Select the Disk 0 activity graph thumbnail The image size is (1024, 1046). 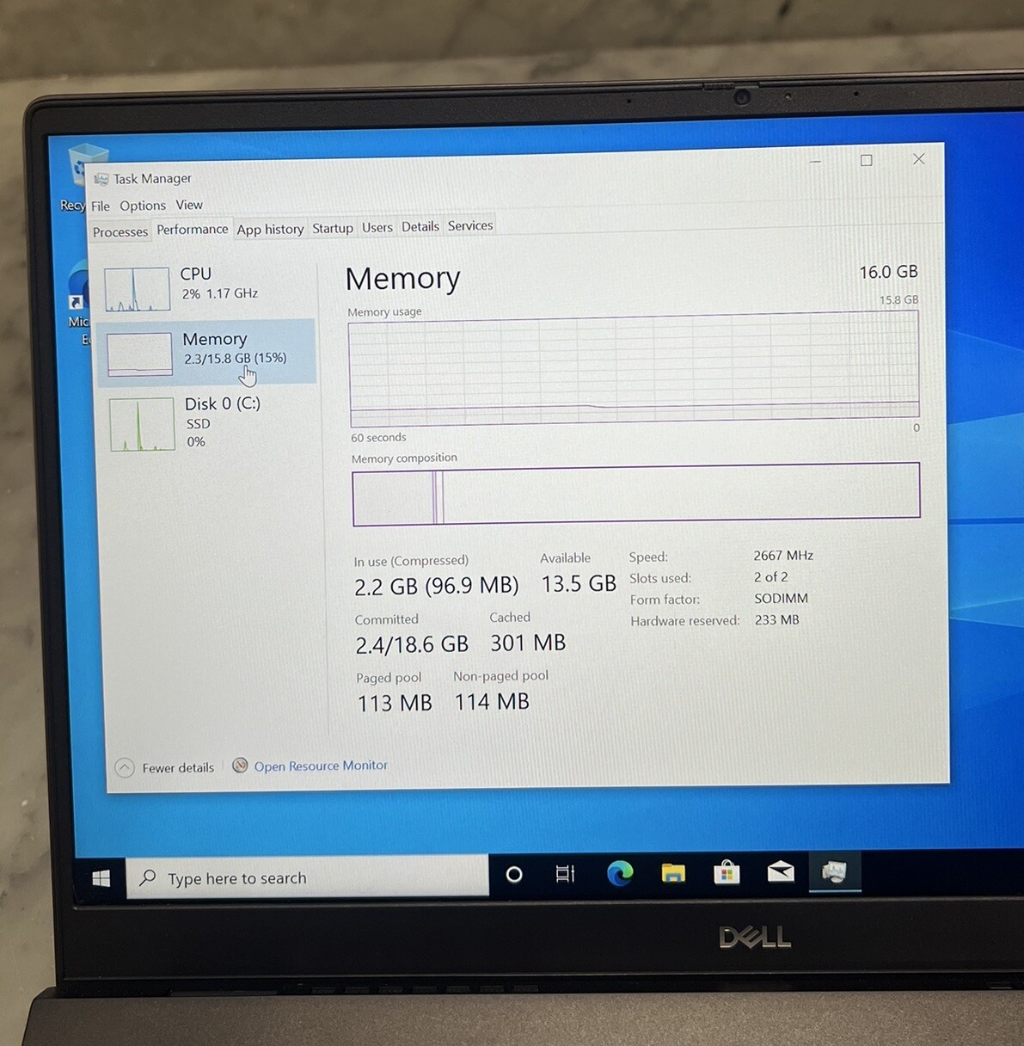(142, 424)
